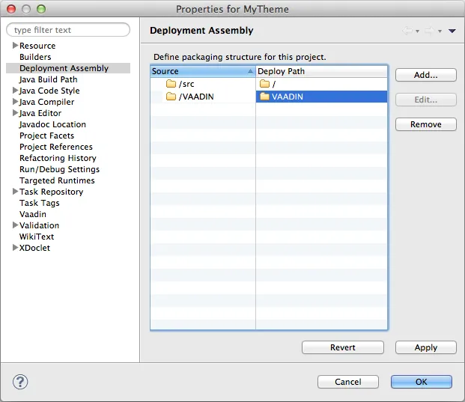
Task: Click the Remove button
Action: pyautogui.click(x=426, y=124)
